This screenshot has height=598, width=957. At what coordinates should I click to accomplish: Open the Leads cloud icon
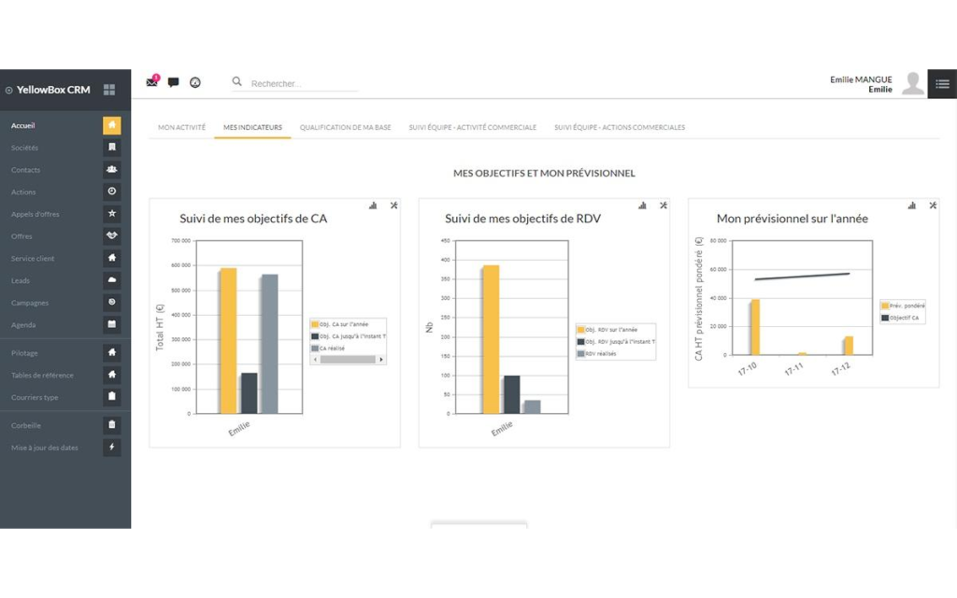(112, 280)
